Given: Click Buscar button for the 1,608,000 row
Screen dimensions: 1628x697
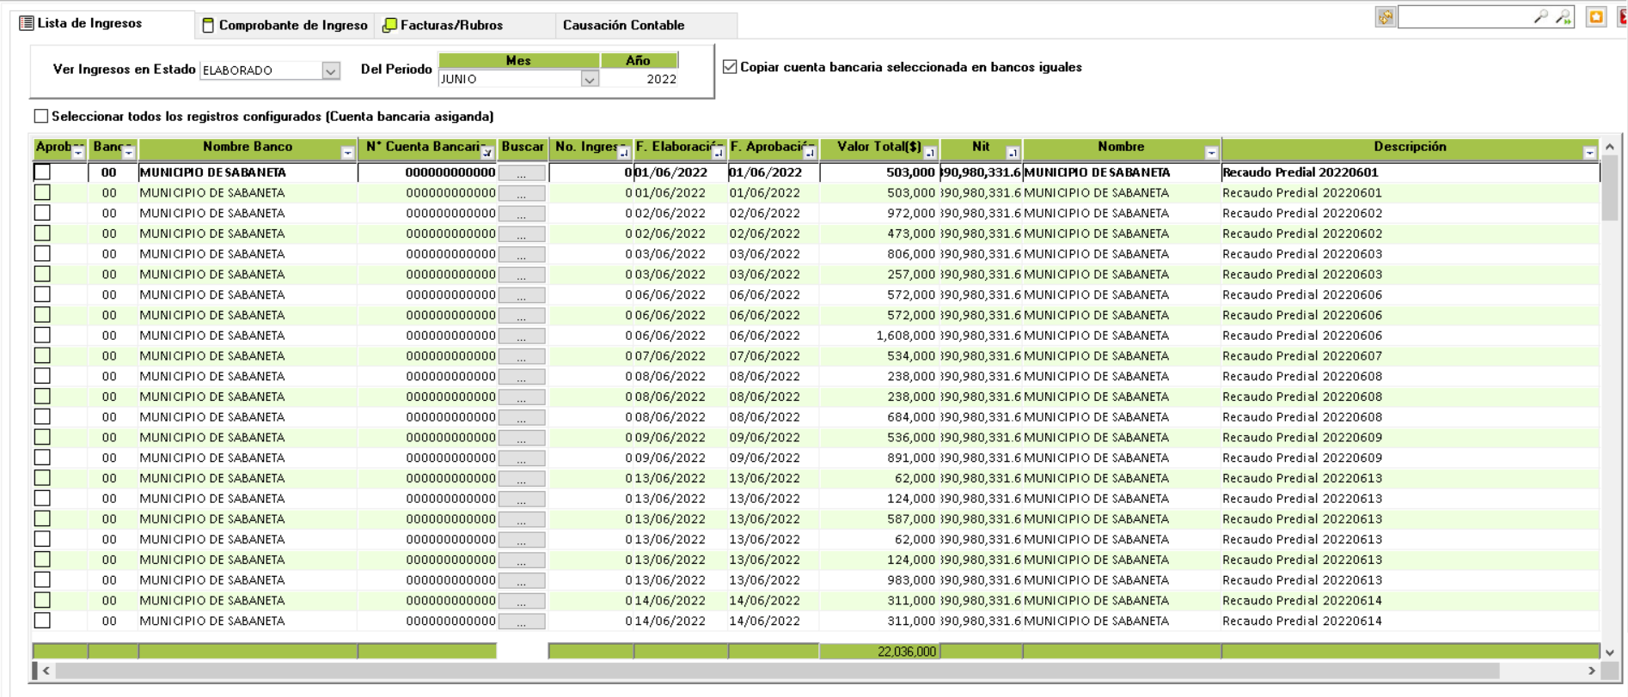Looking at the screenshot, I should 522,336.
